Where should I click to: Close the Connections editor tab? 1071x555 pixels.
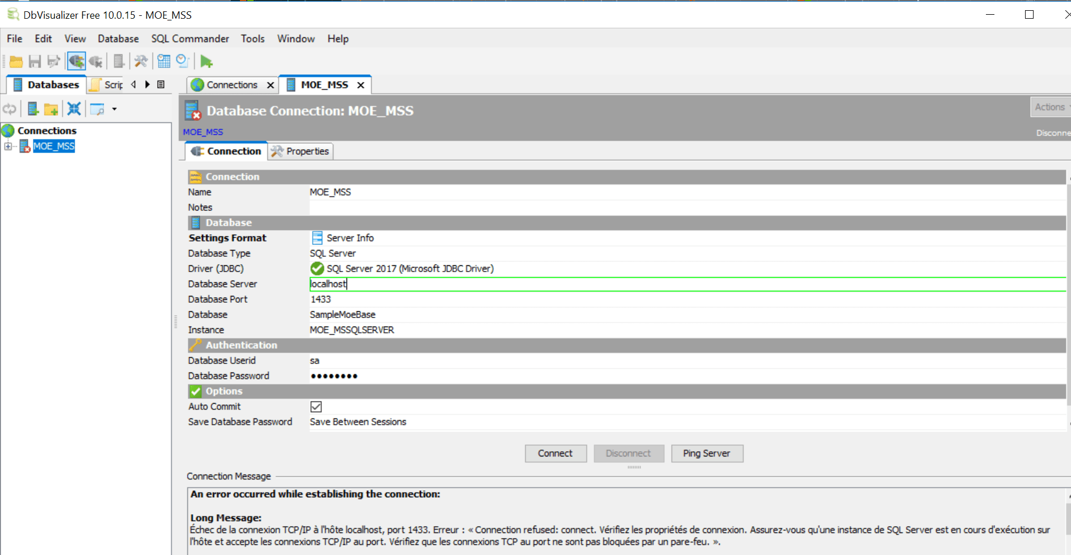pyautogui.click(x=271, y=85)
